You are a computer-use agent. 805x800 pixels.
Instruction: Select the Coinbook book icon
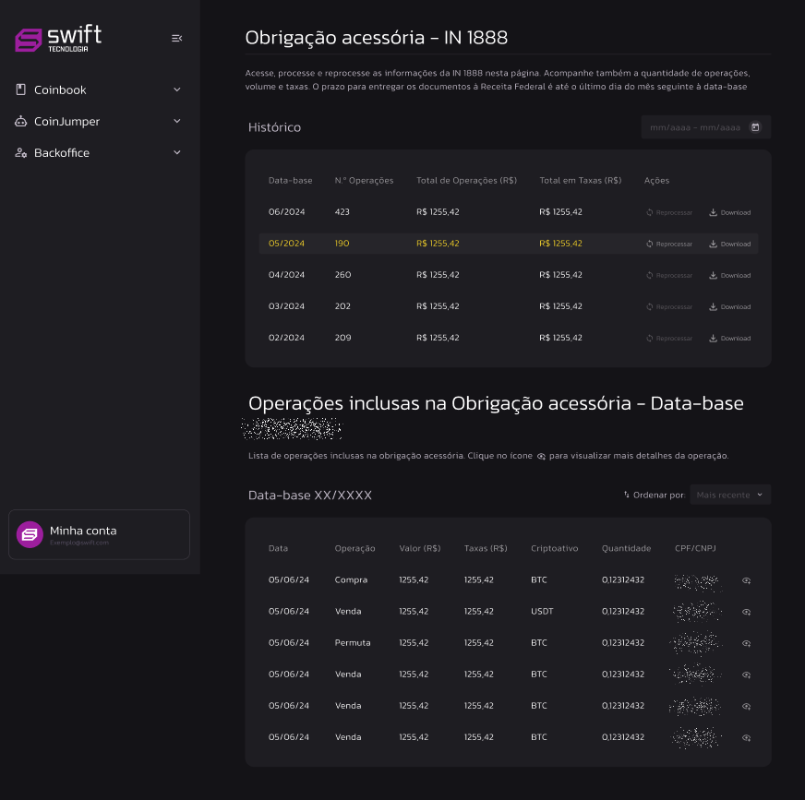(x=20, y=90)
